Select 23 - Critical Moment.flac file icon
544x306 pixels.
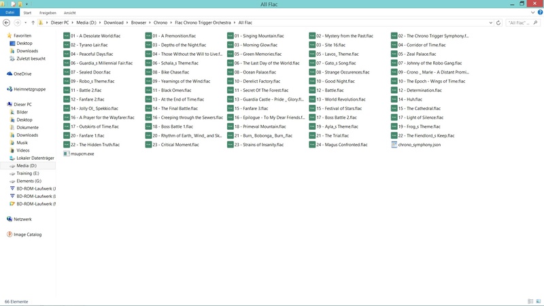[x=148, y=145]
